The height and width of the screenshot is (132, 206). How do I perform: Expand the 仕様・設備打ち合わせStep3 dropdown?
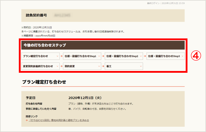(165, 56)
